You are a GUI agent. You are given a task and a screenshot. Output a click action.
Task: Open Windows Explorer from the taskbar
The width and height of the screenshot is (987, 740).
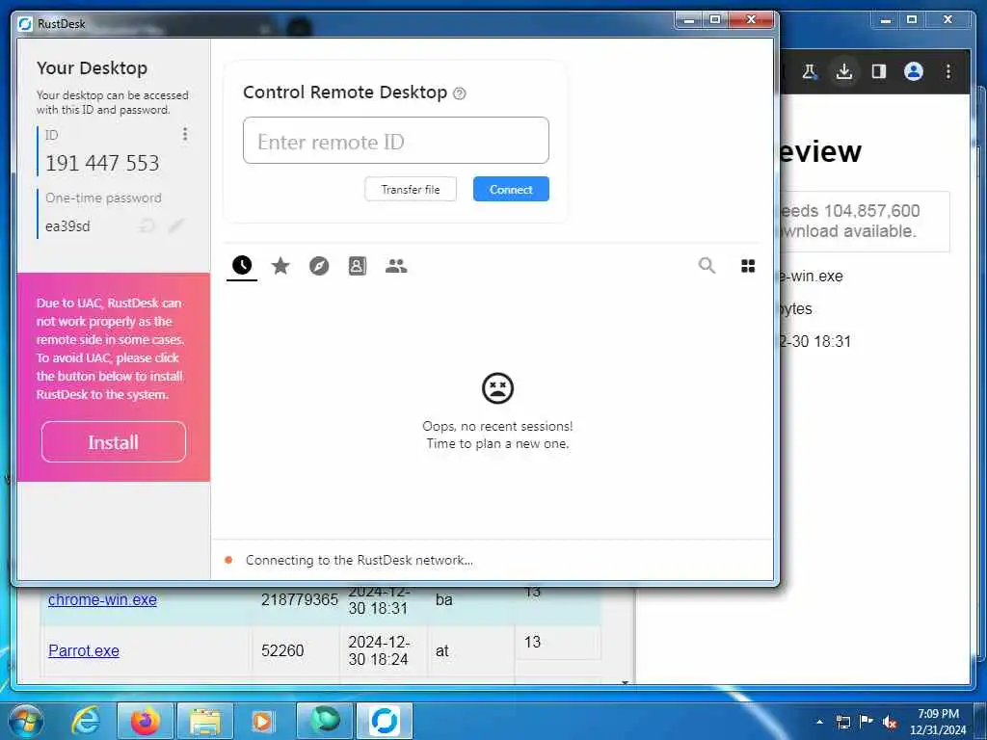coord(205,721)
